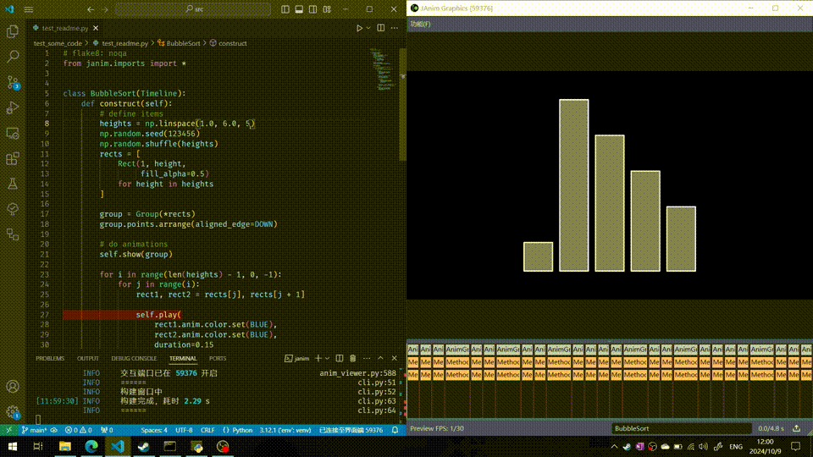Select the first Ani block in JAnim timeline

[x=412, y=350]
